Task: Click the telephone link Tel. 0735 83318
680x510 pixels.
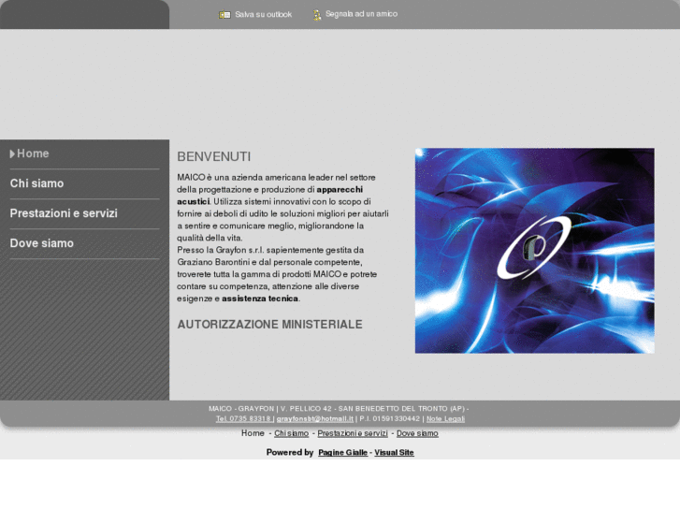Action: tap(243, 419)
